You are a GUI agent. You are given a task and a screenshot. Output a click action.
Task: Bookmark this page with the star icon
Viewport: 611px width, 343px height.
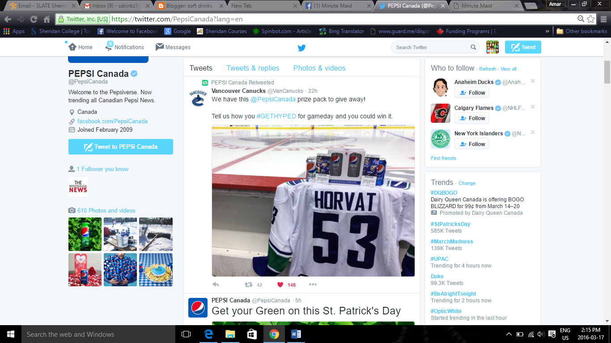[x=591, y=19]
